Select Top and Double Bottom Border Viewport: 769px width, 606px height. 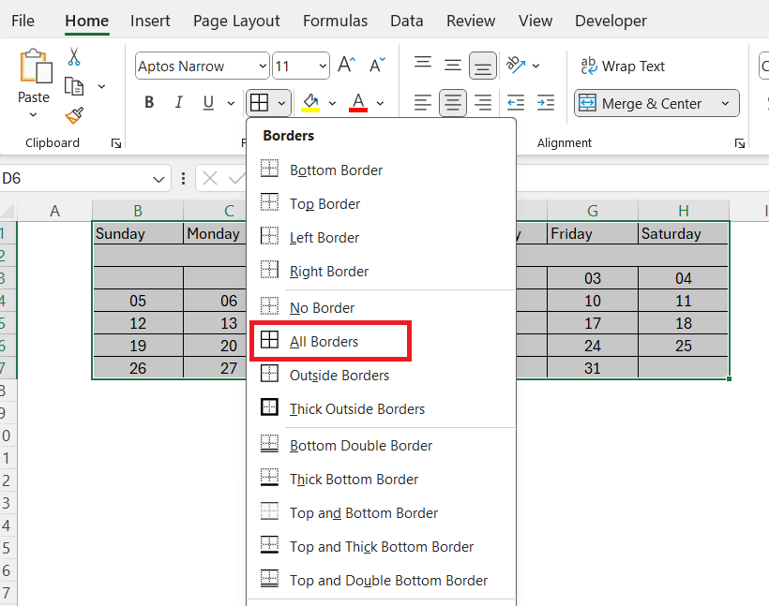(x=382, y=581)
